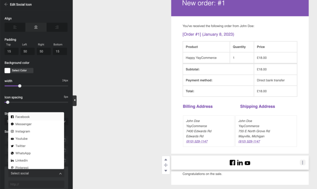This screenshot has width=317, height=189.
Task: Click the block drag-move cross icon
Action: click(x=166, y=165)
